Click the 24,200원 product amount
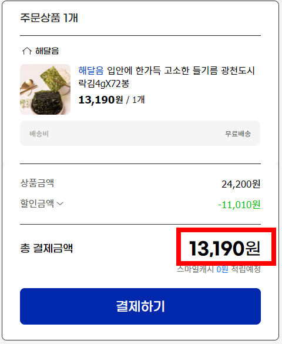The image size is (282, 344). pyautogui.click(x=241, y=184)
